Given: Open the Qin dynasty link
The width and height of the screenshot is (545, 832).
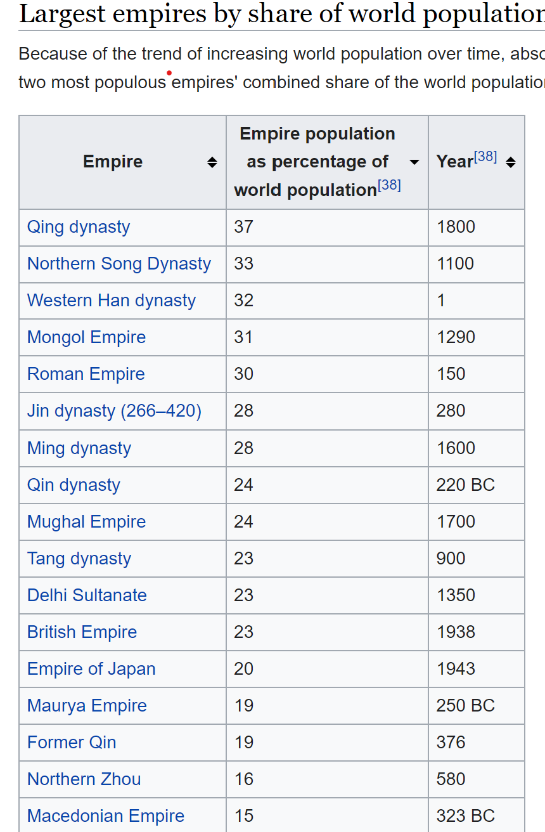Looking at the screenshot, I should click(74, 485).
